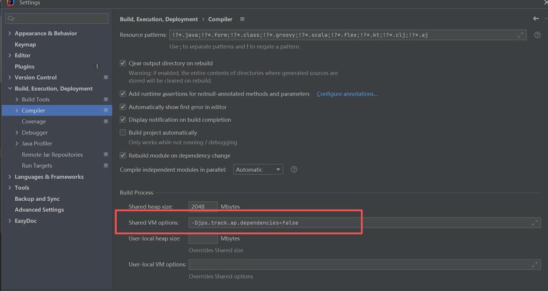Expand the Tools section
The height and width of the screenshot is (291, 548).
point(10,187)
